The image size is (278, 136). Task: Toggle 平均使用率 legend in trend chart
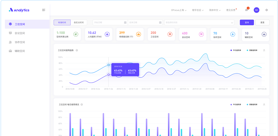pyautogui.click(x=236, y=50)
